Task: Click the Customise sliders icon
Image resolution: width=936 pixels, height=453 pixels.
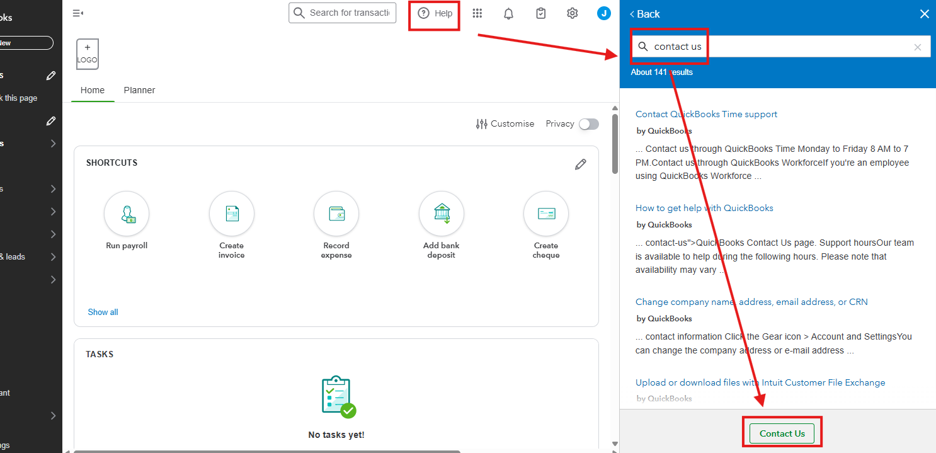Action: [482, 124]
